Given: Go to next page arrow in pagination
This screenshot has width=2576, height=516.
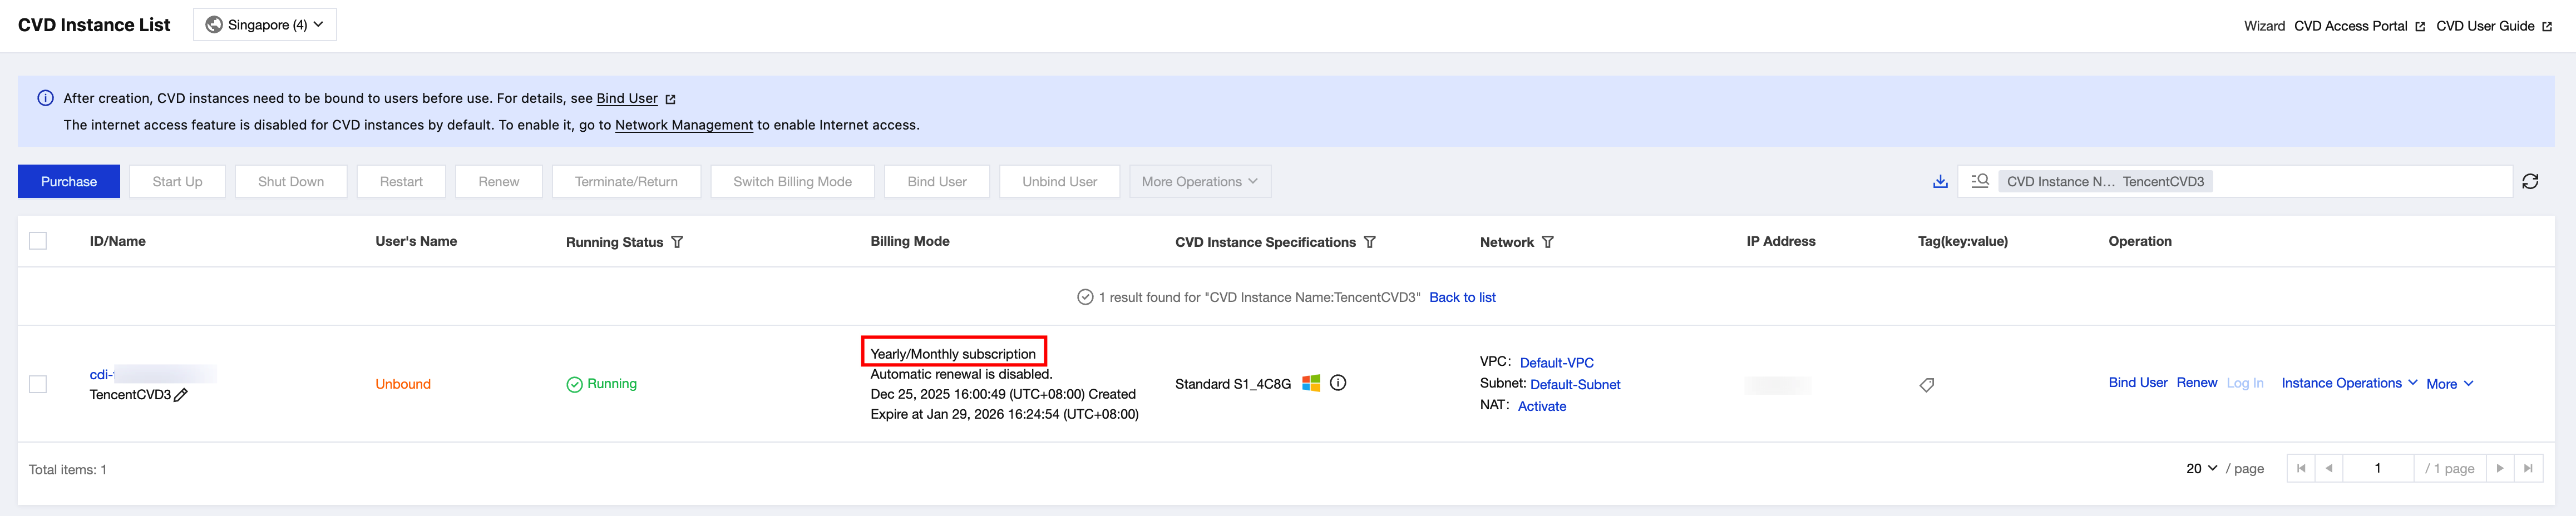Looking at the screenshot, I should coord(2500,468).
